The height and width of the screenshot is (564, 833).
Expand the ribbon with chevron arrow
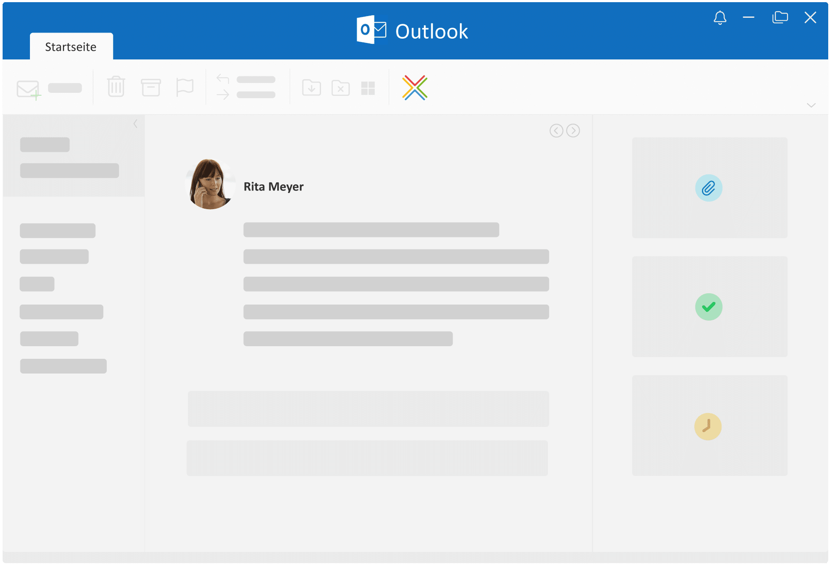coord(811,105)
